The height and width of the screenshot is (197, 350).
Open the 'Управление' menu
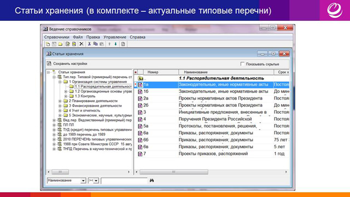tap(115, 37)
